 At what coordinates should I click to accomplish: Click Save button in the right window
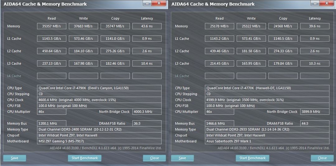coord(182,158)
